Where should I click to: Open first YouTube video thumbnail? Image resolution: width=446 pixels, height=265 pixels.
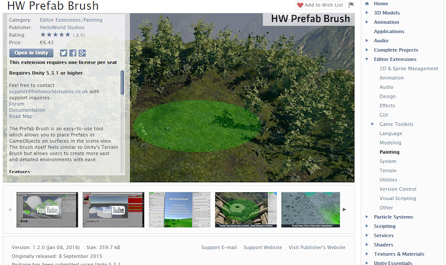[47, 210]
